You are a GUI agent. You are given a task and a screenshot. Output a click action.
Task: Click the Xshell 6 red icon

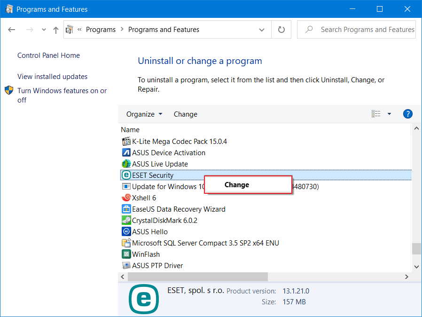(x=126, y=198)
